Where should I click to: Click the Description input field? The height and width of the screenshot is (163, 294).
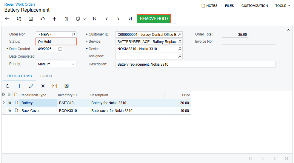(195, 64)
